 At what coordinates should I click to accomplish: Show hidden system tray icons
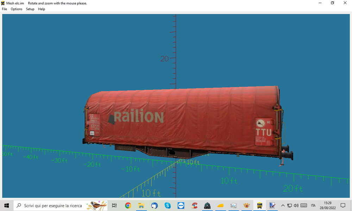tap(283, 205)
